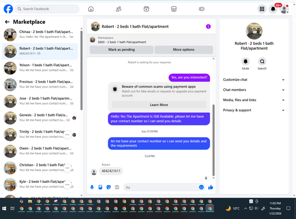Open the Marketplace storefront icon in top bar
Screen dimensions: 296x219
point(174,9)
